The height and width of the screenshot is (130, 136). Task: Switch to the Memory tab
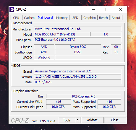[x=62, y=18]
